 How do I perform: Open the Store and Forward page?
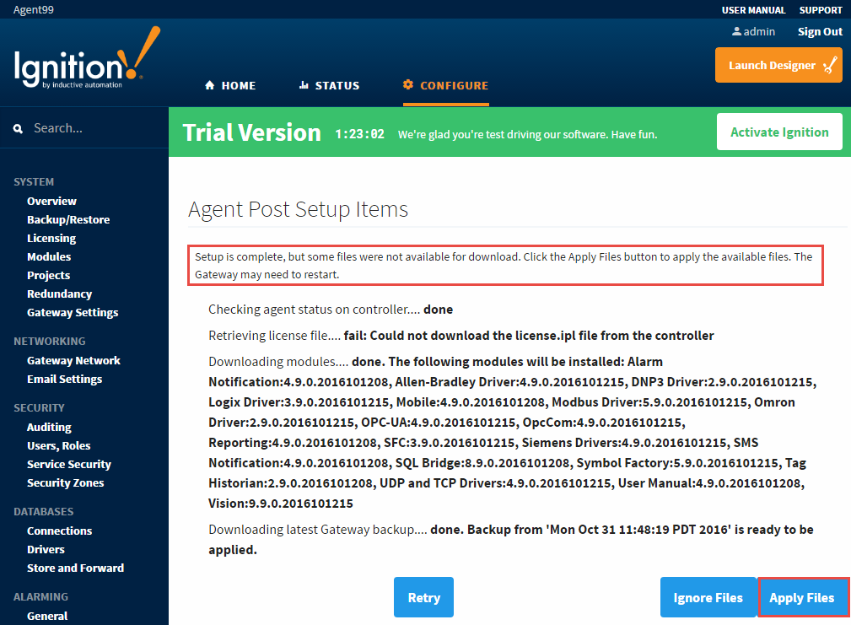[x=75, y=568]
